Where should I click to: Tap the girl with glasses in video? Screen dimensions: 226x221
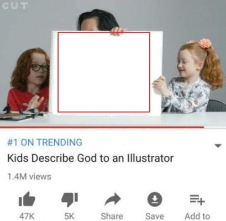(29, 79)
